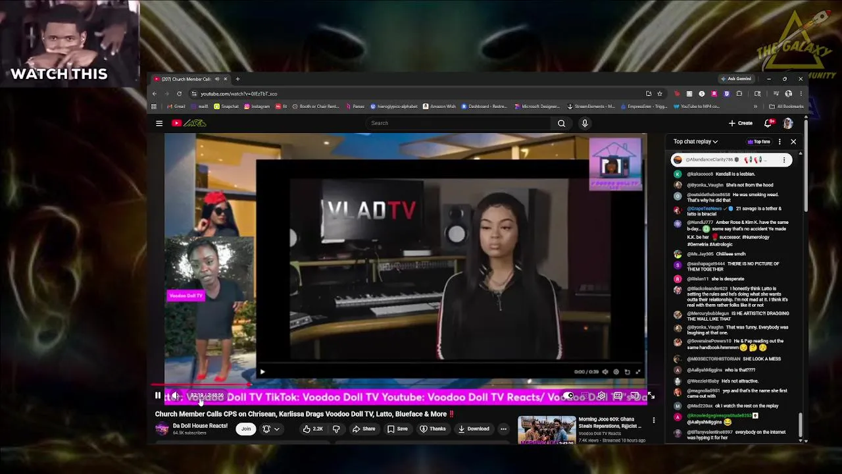Save the video to playlist
Viewport: 842px width, 474px height.
397,429
